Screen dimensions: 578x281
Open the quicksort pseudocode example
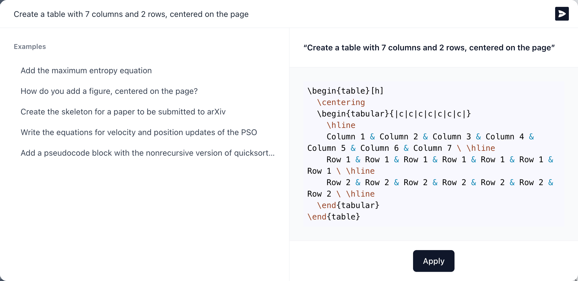[x=147, y=153]
